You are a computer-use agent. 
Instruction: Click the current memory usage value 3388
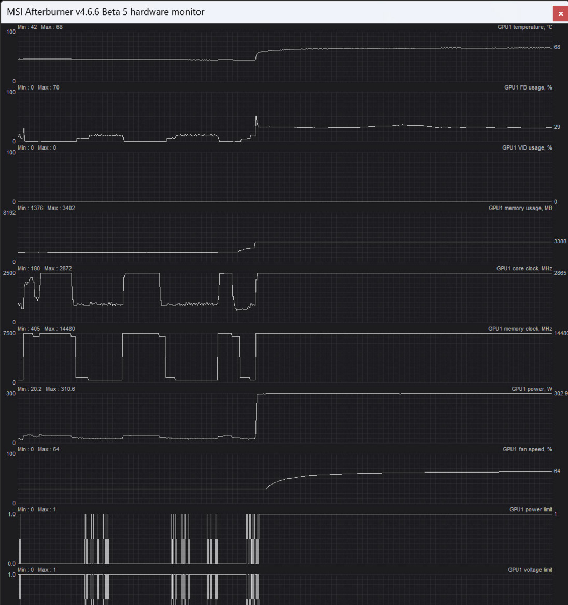560,242
